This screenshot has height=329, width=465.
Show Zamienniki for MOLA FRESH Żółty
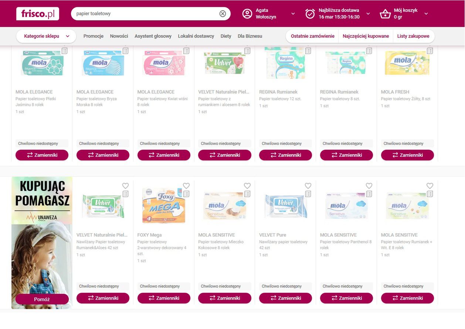(x=407, y=155)
